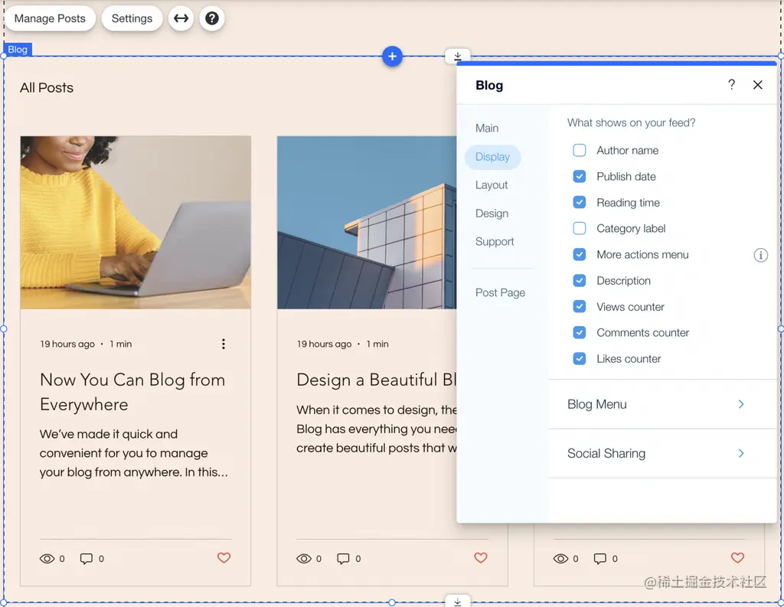Disable the Comments counter checkbox
This screenshot has width=784, height=607.
pyautogui.click(x=580, y=332)
